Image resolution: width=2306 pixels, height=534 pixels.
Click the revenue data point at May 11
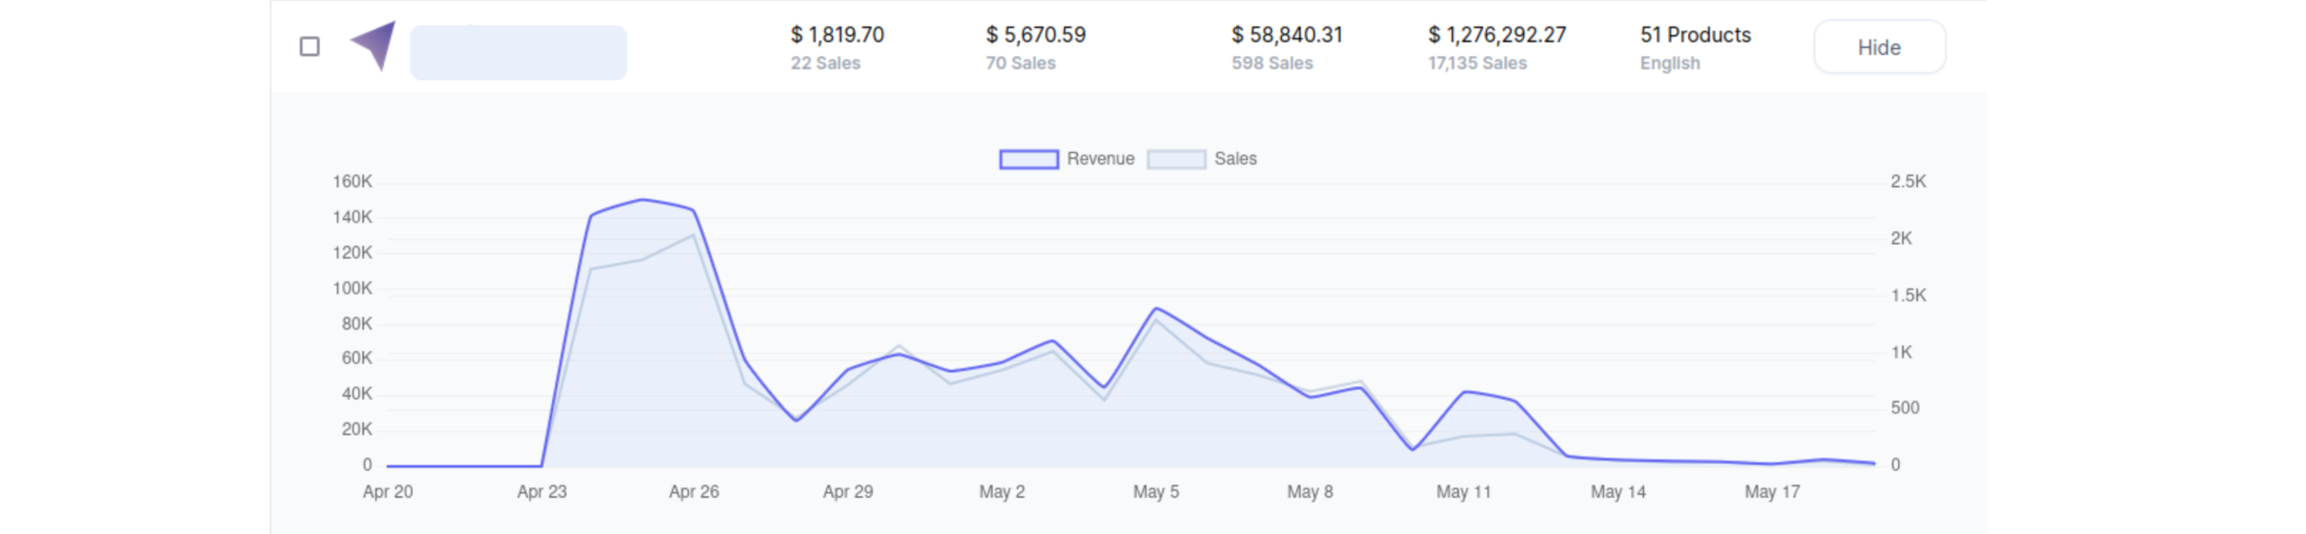(x=1465, y=392)
